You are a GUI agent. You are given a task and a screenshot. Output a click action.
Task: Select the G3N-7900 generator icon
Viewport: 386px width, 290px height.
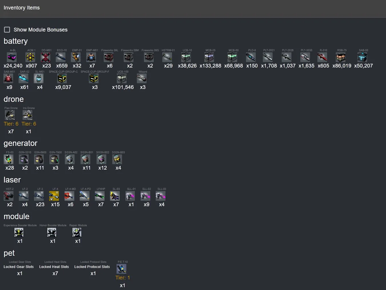54,159
